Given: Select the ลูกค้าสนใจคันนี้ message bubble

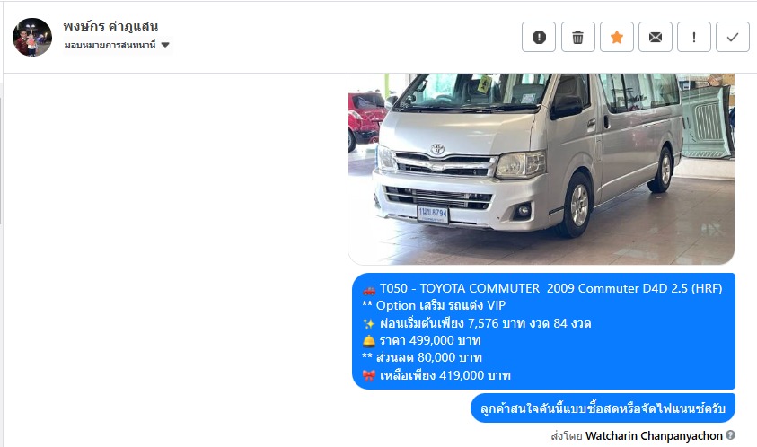Looking at the screenshot, I should (603, 408).
